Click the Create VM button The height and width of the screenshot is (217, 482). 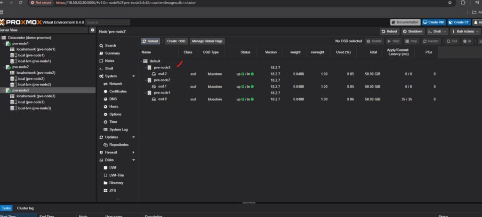[x=434, y=23]
